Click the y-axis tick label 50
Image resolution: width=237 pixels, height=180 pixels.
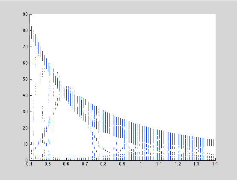(25, 79)
